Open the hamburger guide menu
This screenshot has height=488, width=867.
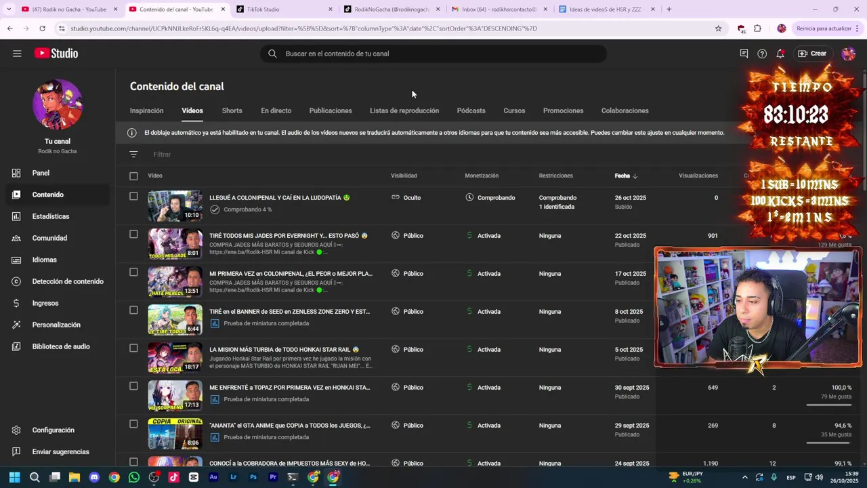coord(17,54)
